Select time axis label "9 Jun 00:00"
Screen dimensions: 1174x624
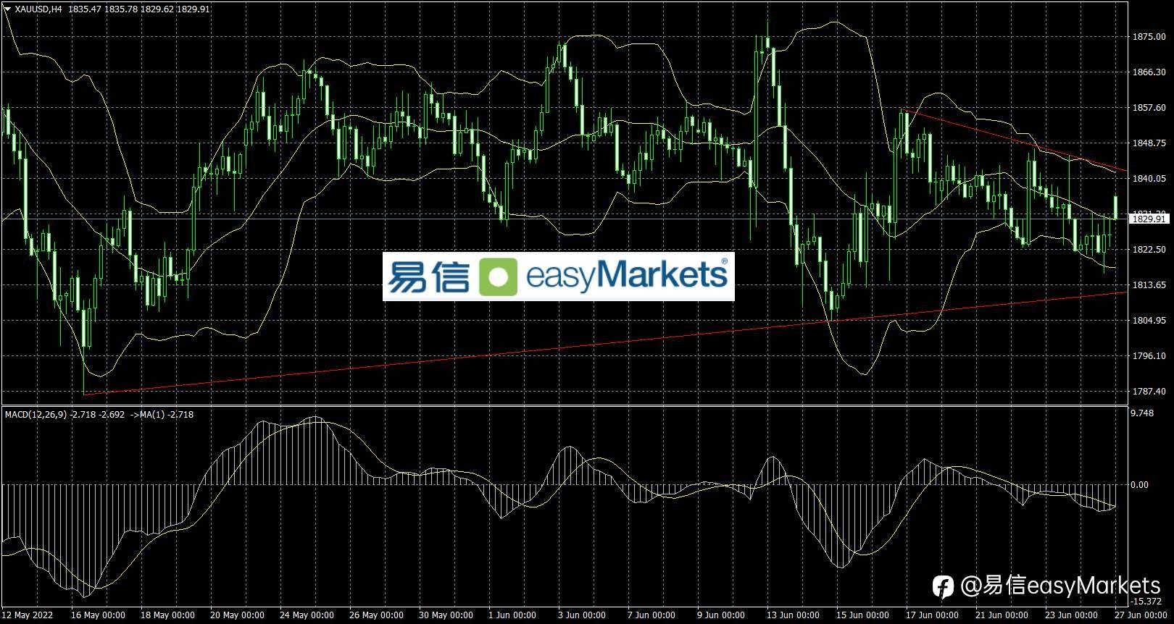coord(721,615)
